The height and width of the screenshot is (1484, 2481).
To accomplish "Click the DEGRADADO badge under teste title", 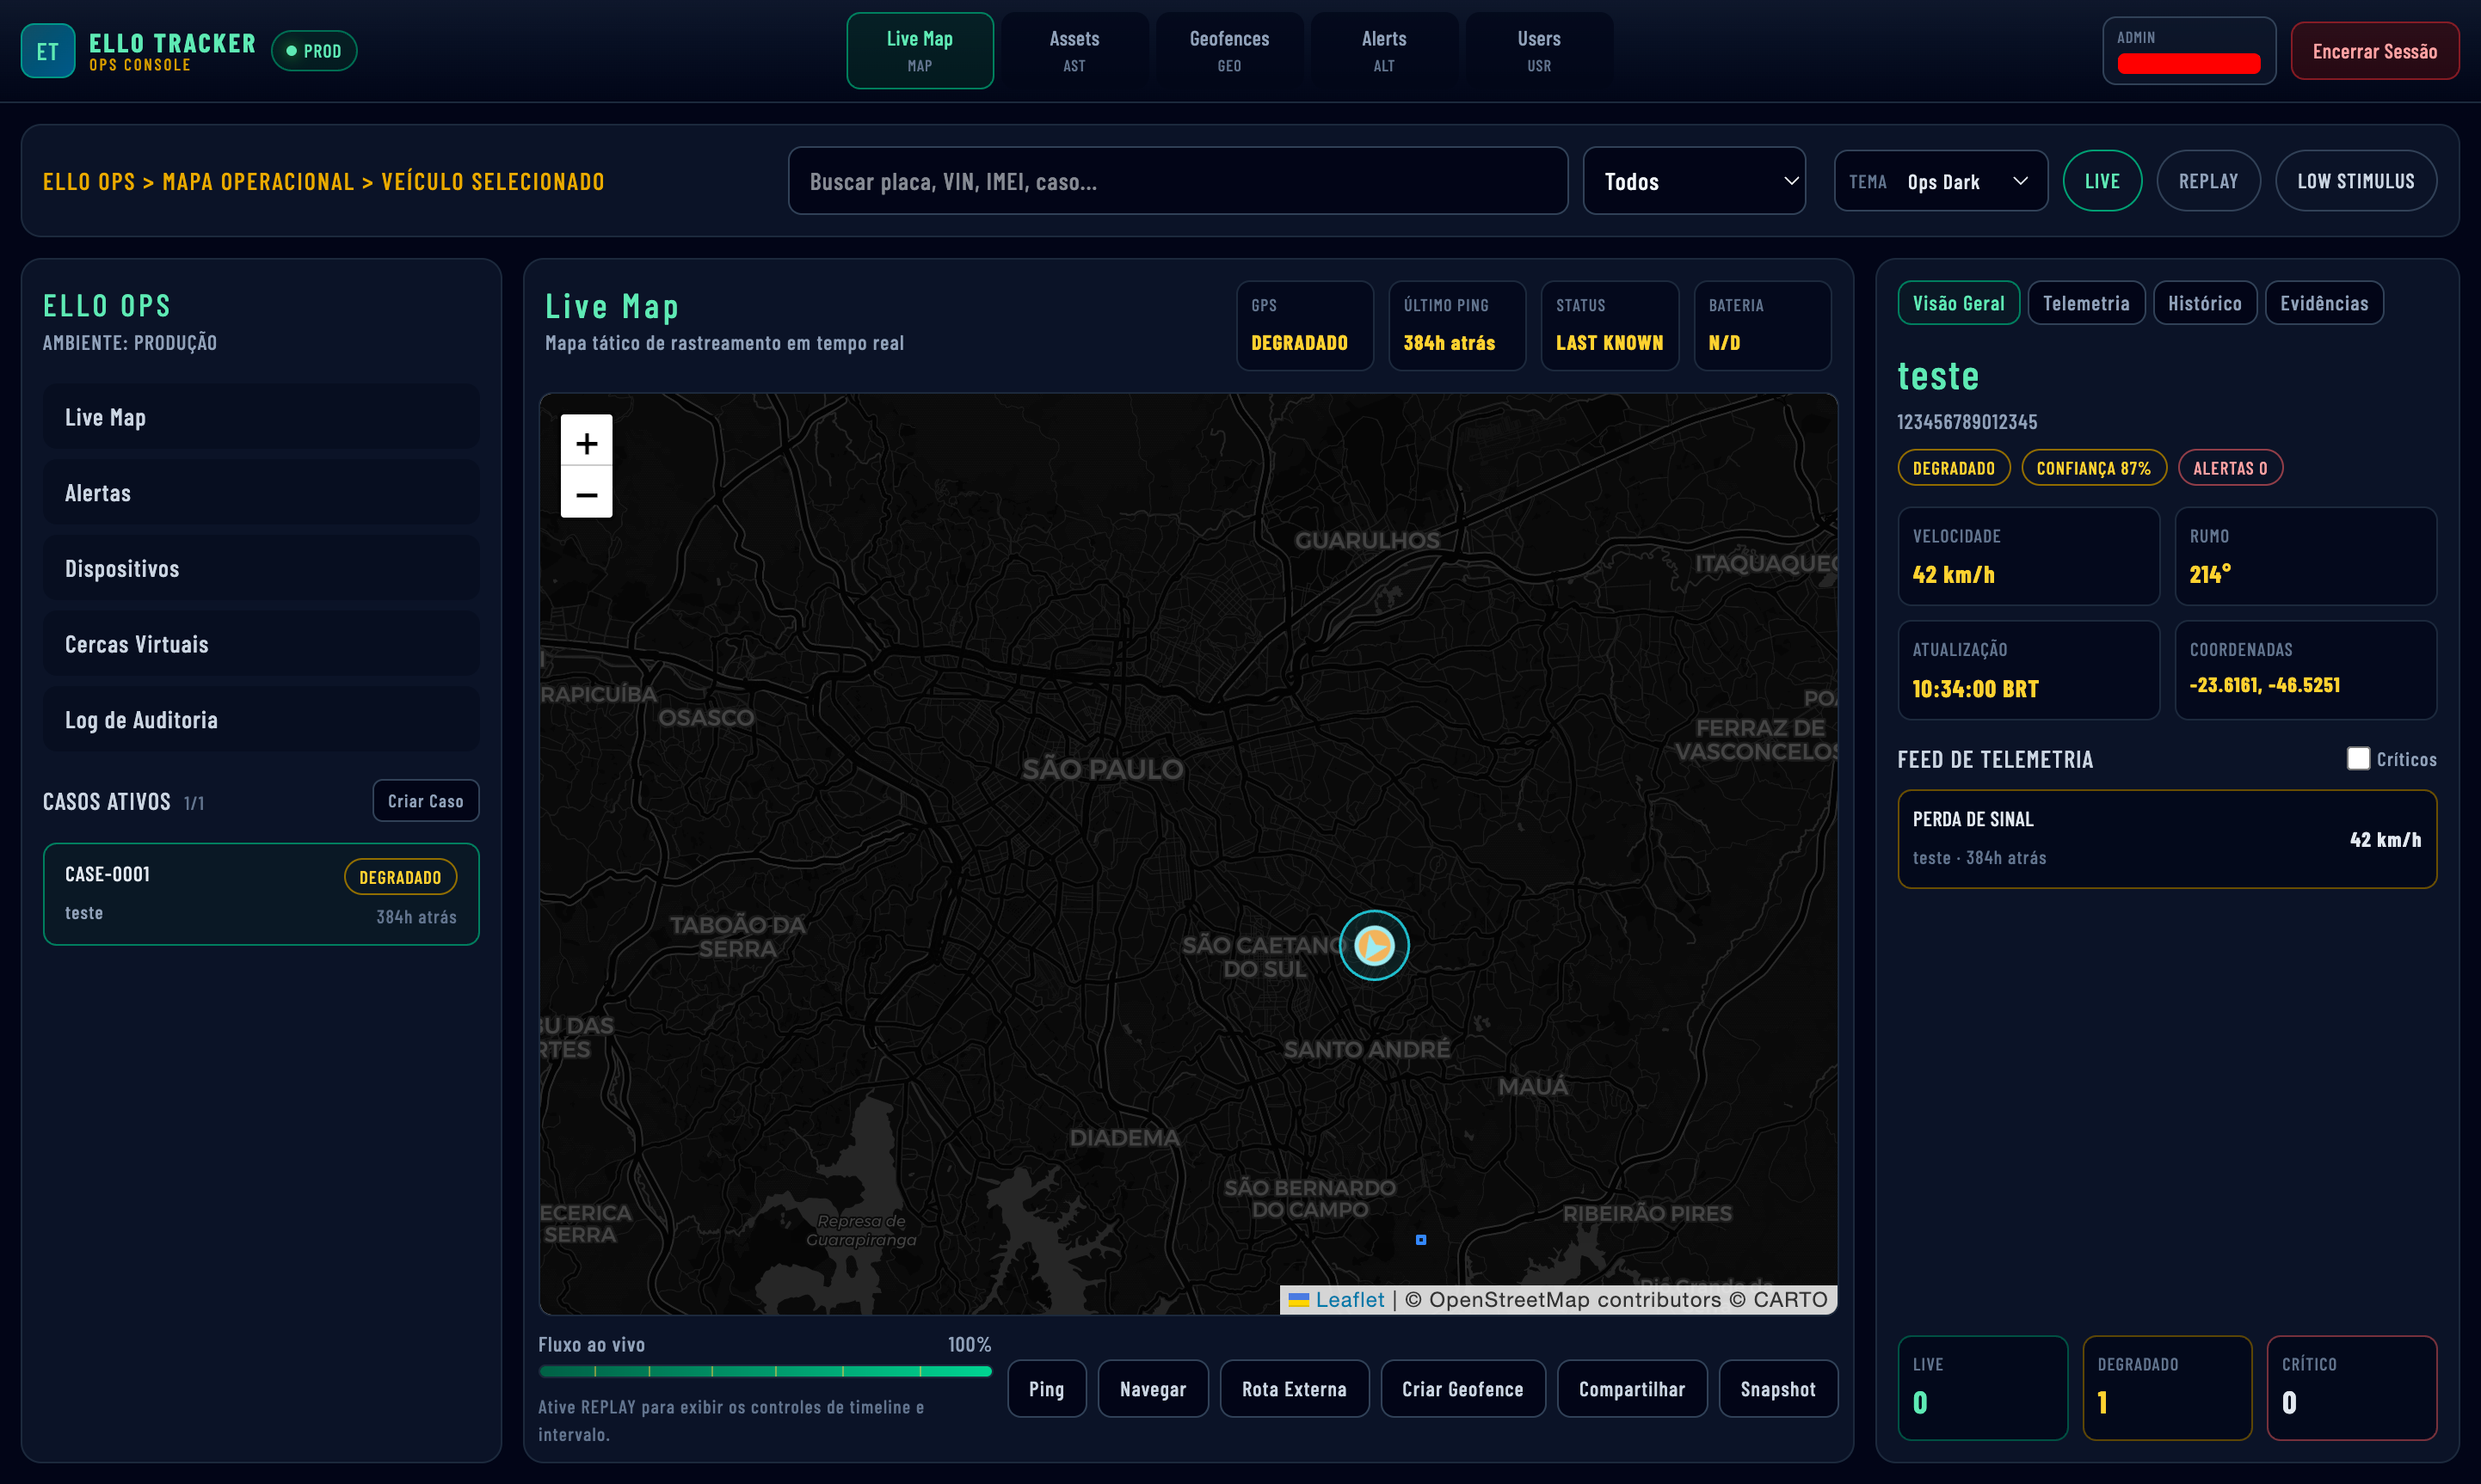I will point(1953,468).
